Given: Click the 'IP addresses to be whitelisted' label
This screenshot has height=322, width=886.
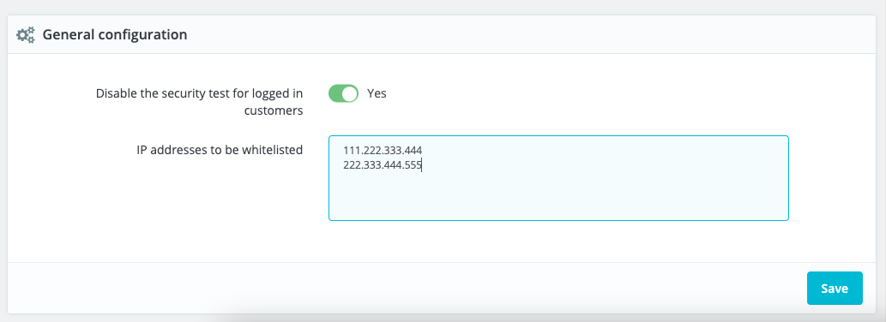Looking at the screenshot, I should coord(220,150).
